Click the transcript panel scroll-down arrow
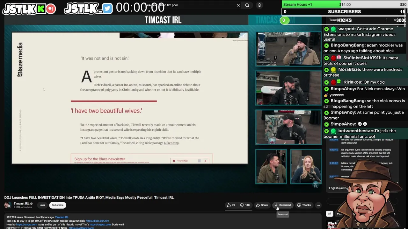The height and width of the screenshot is (229, 408). (397, 183)
